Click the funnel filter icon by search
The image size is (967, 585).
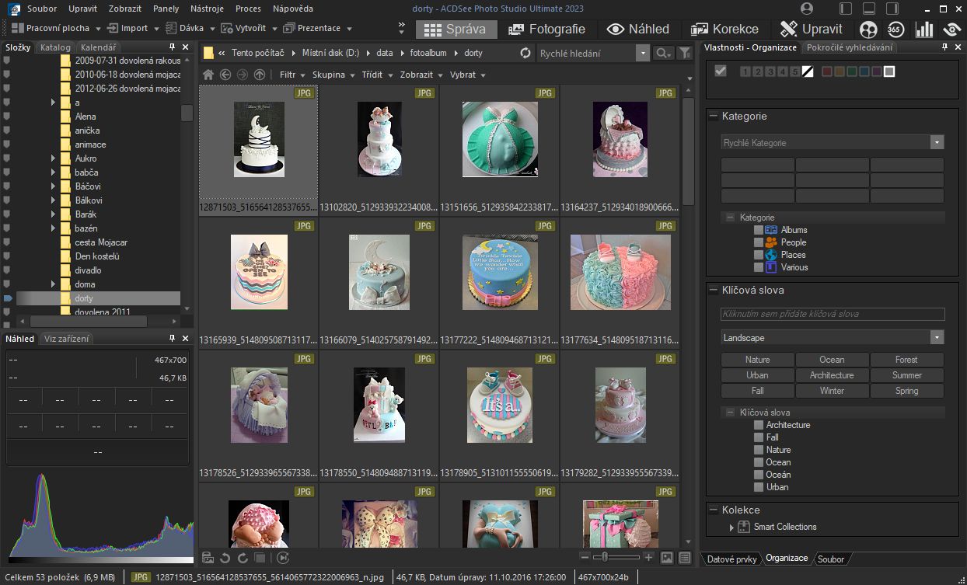click(x=684, y=53)
